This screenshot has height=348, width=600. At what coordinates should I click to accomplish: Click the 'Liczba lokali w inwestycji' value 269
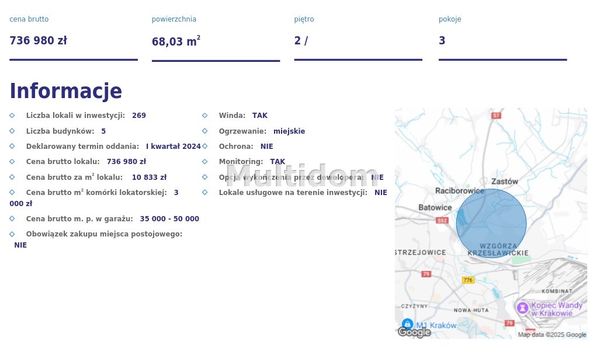point(139,116)
